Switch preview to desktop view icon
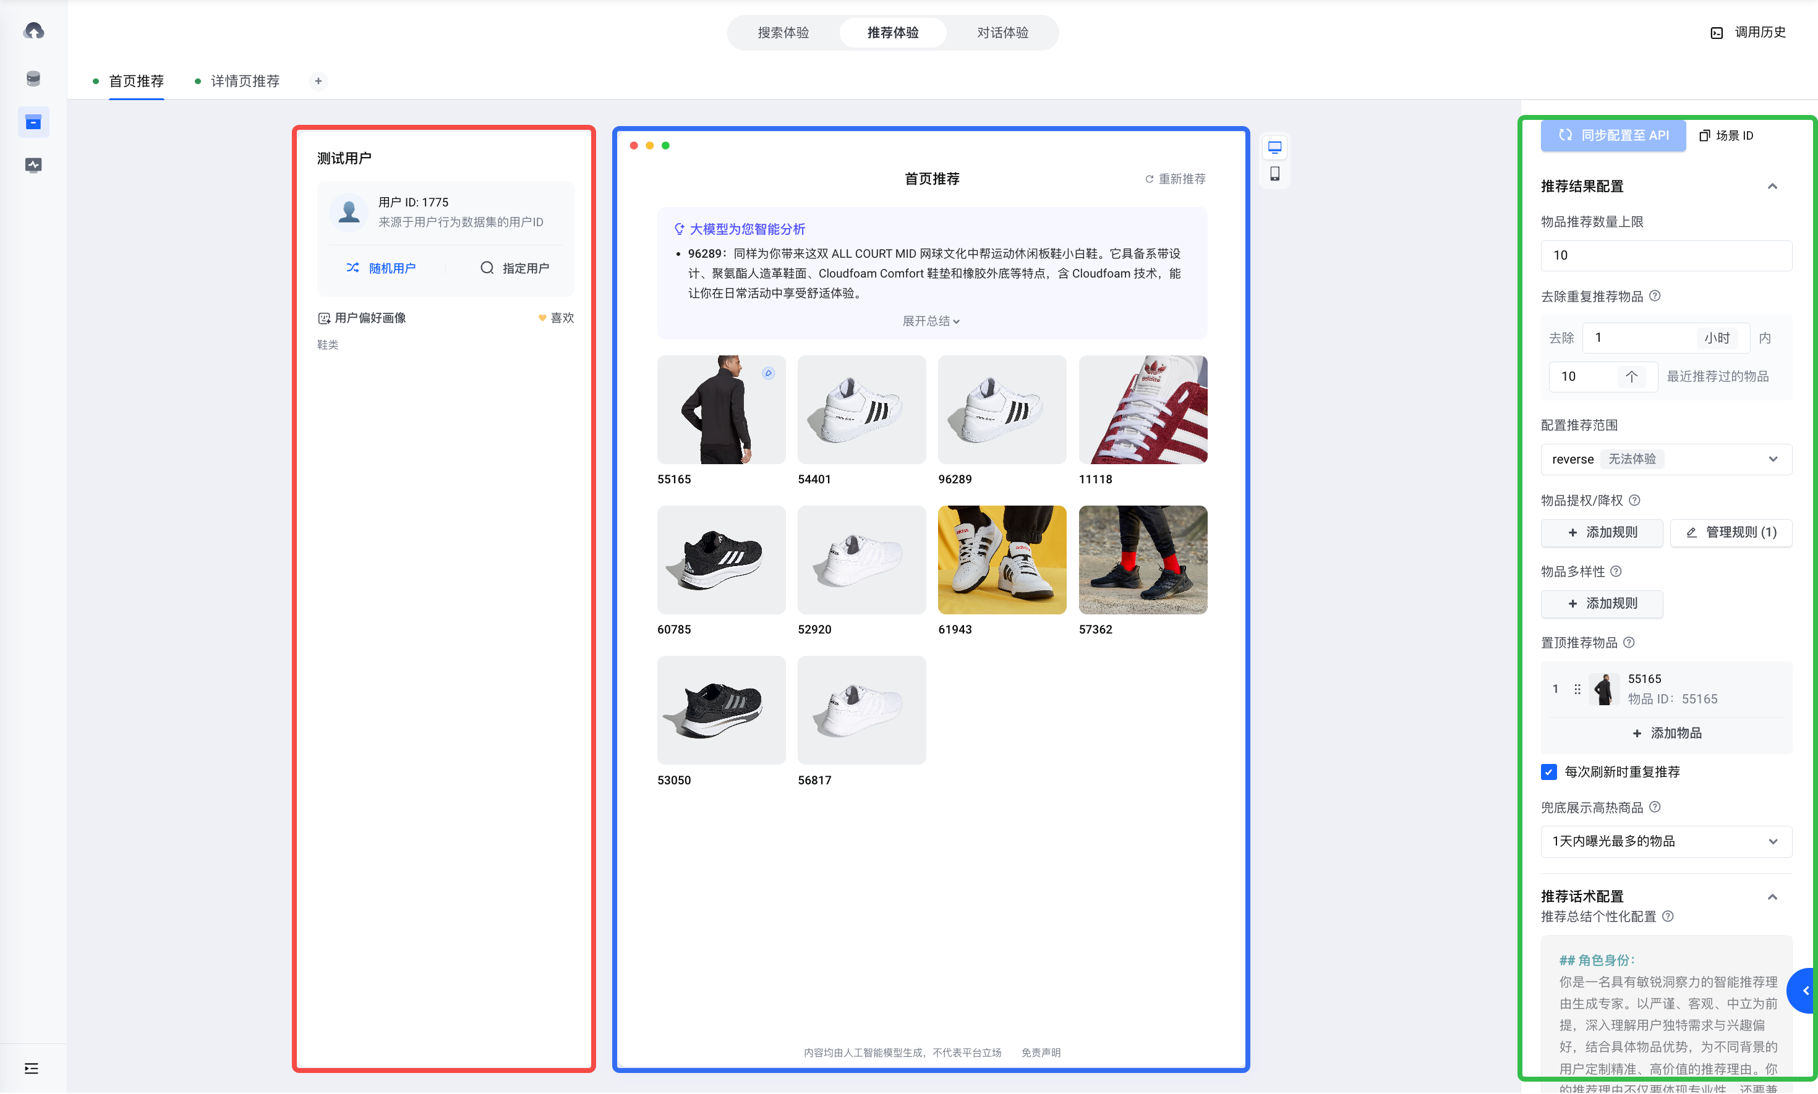The width and height of the screenshot is (1818, 1094). pyautogui.click(x=1274, y=148)
